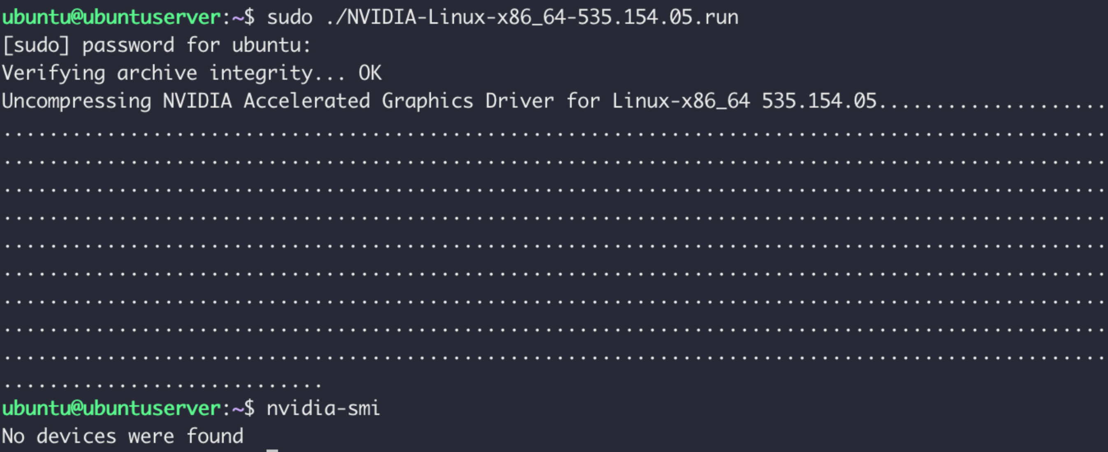Click the word Driver in output
The width and height of the screenshot is (1108, 452).
point(519,101)
